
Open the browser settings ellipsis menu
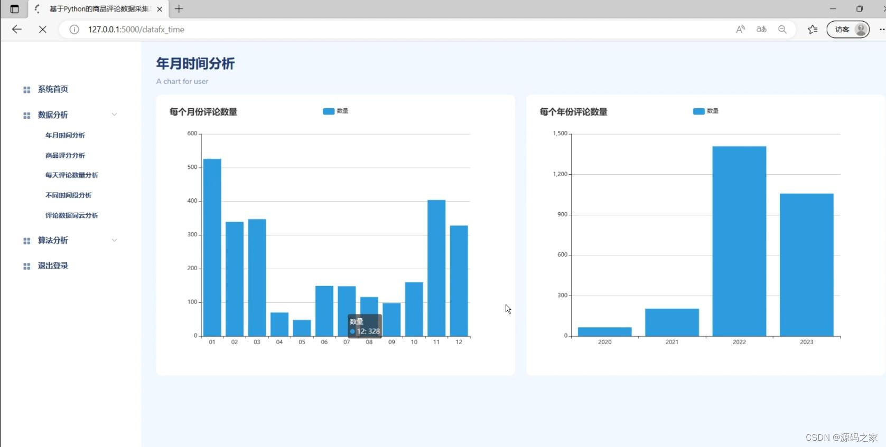(881, 30)
